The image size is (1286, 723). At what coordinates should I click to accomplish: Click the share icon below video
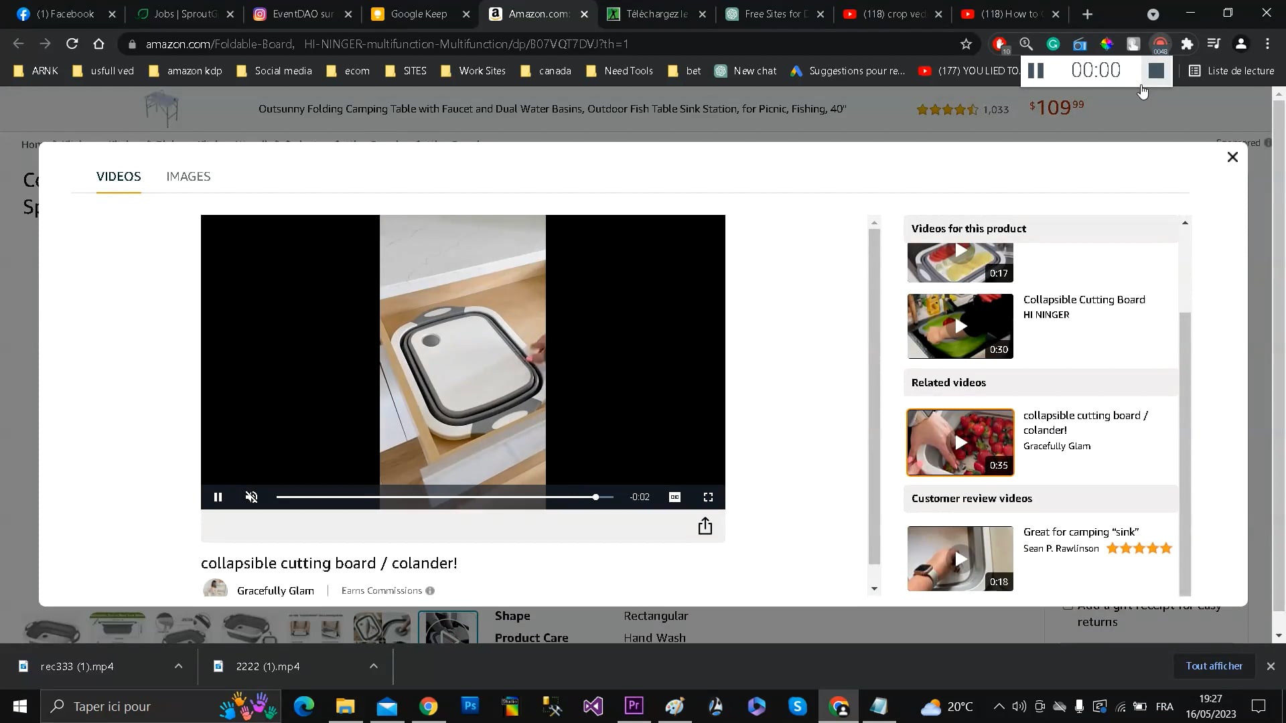point(705,527)
